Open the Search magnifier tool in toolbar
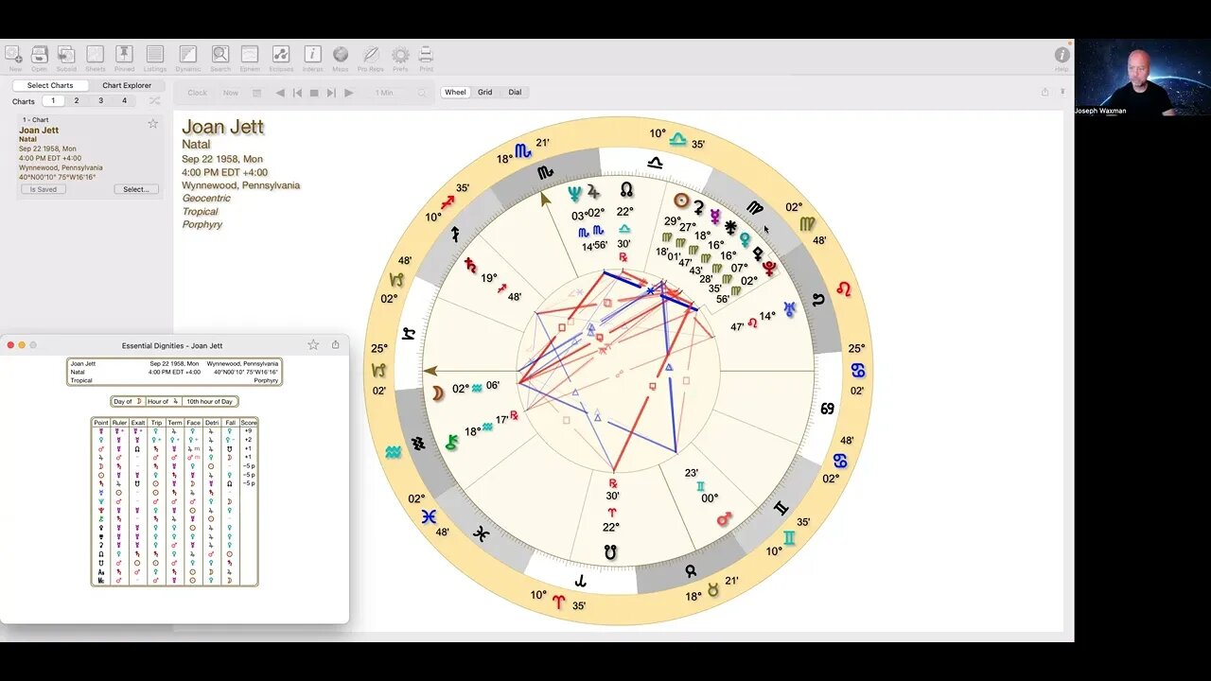Screen dimensions: 1211x681 pos(220,56)
